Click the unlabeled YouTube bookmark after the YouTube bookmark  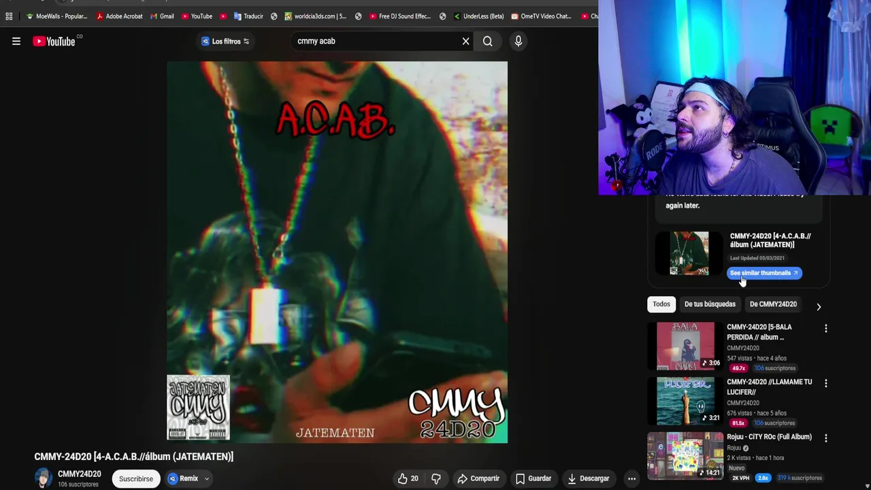tap(223, 16)
